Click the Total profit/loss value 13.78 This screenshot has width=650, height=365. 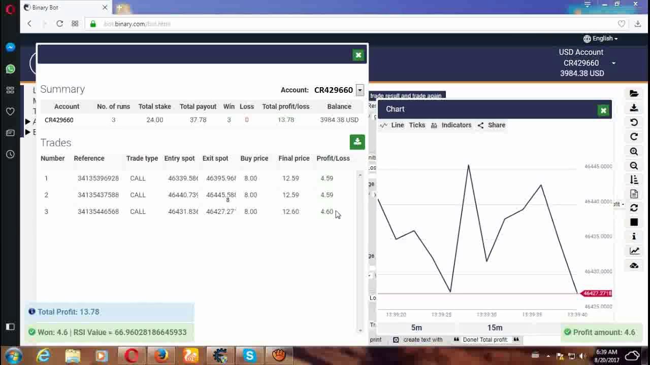click(x=286, y=120)
